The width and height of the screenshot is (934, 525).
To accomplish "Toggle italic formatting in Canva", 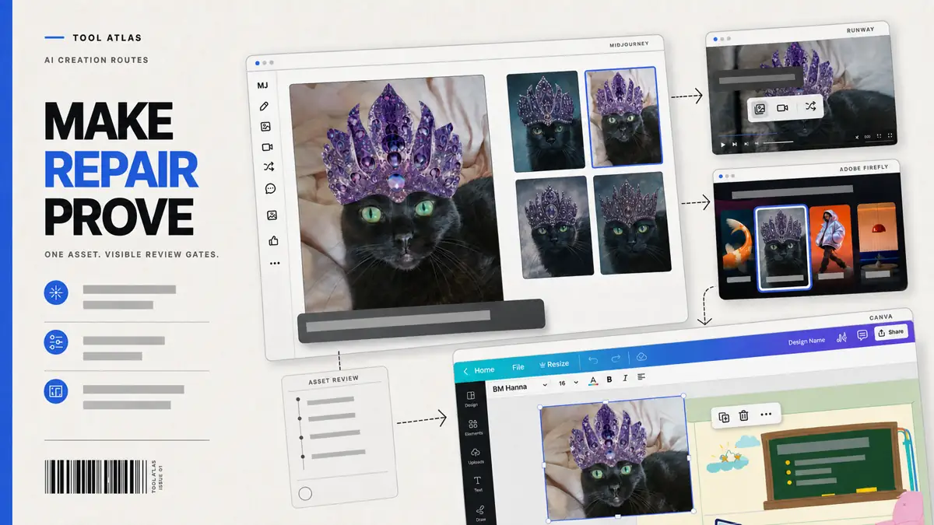I will click(x=625, y=379).
